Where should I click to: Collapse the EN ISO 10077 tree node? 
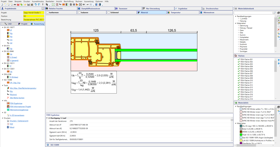[x=2, y=28]
